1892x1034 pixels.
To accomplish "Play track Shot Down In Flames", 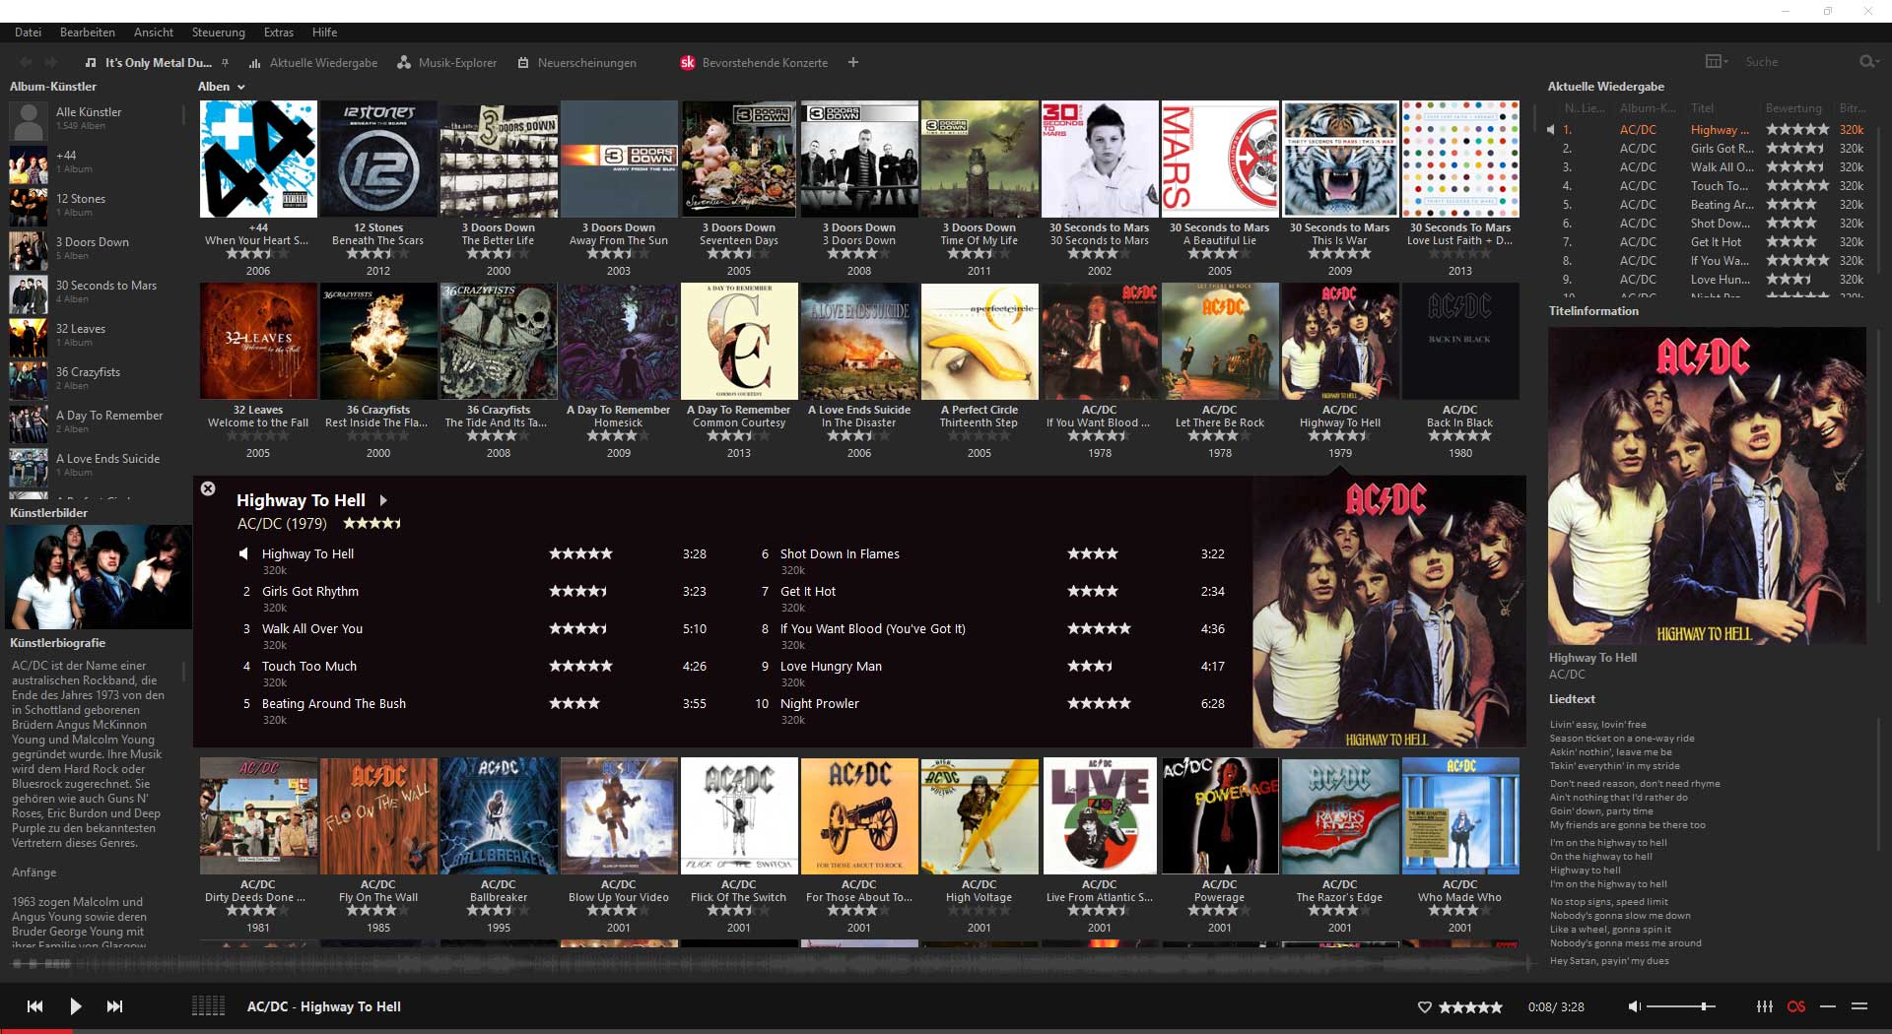I will pyautogui.click(x=840, y=554).
